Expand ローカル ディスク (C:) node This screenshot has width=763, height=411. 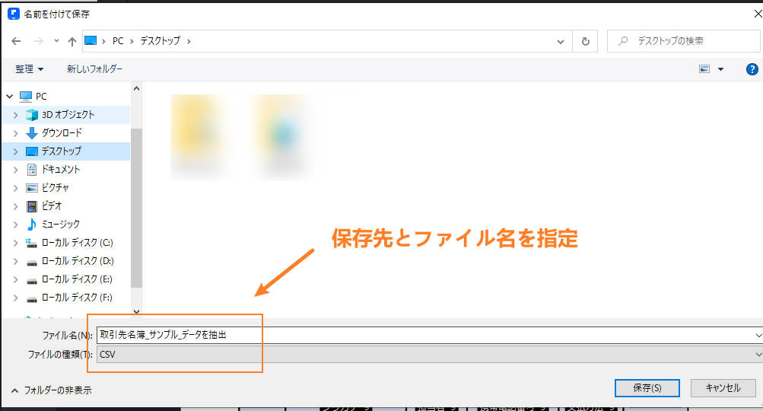coord(15,243)
